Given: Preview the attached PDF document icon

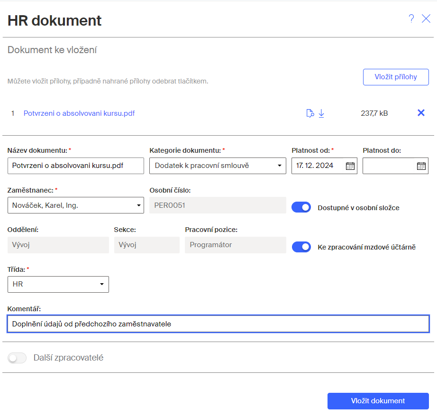Looking at the screenshot, I should (x=310, y=113).
